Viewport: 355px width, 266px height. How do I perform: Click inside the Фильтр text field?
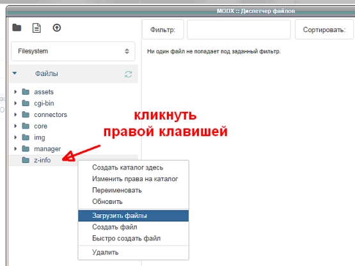click(239, 29)
